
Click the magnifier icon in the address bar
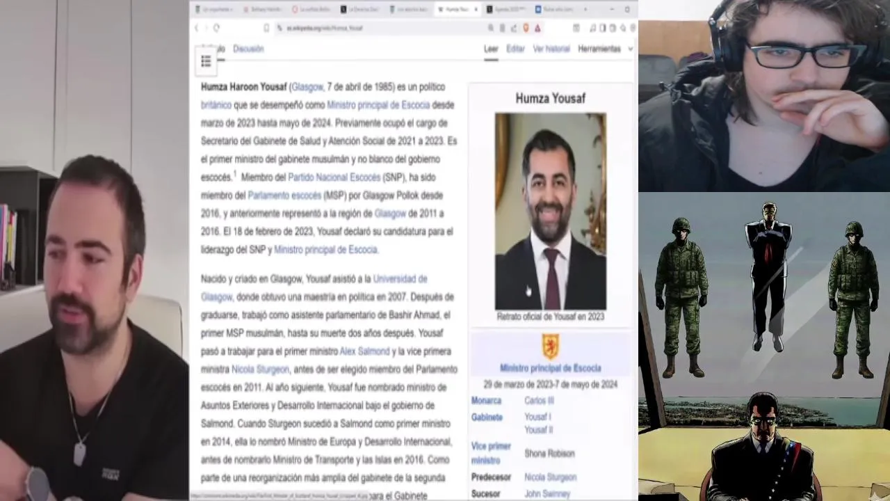click(491, 28)
